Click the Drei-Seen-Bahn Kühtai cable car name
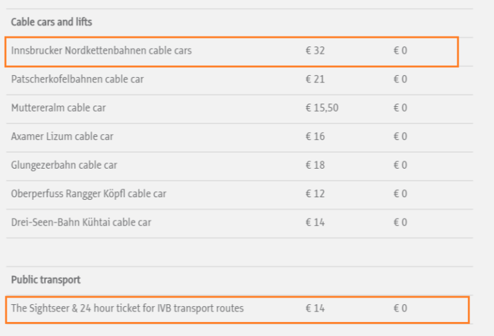Viewport: 494px width, 336px height. pyautogui.click(x=81, y=222)
